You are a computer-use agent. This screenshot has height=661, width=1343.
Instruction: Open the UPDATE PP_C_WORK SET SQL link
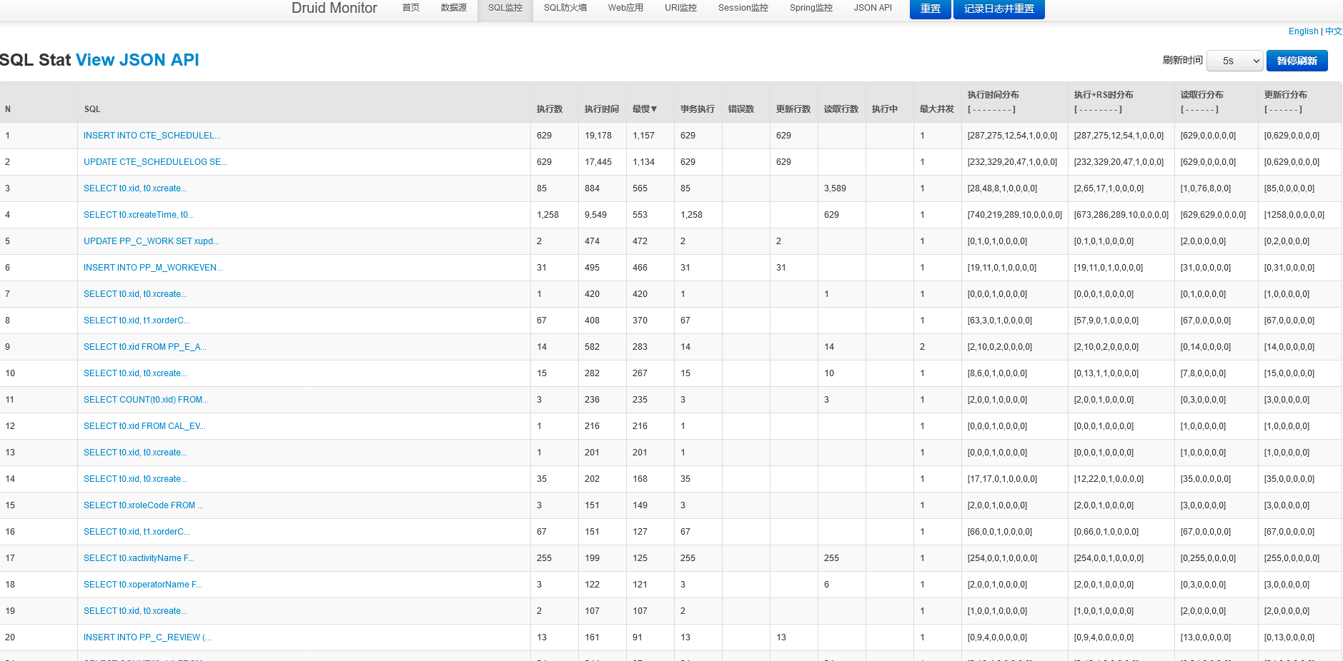[x=151, y=241]
